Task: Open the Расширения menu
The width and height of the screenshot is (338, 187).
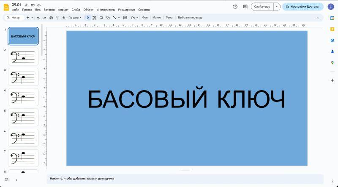Action: tap(127, 9)
